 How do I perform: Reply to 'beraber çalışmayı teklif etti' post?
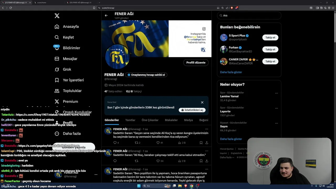coord(115,161)
